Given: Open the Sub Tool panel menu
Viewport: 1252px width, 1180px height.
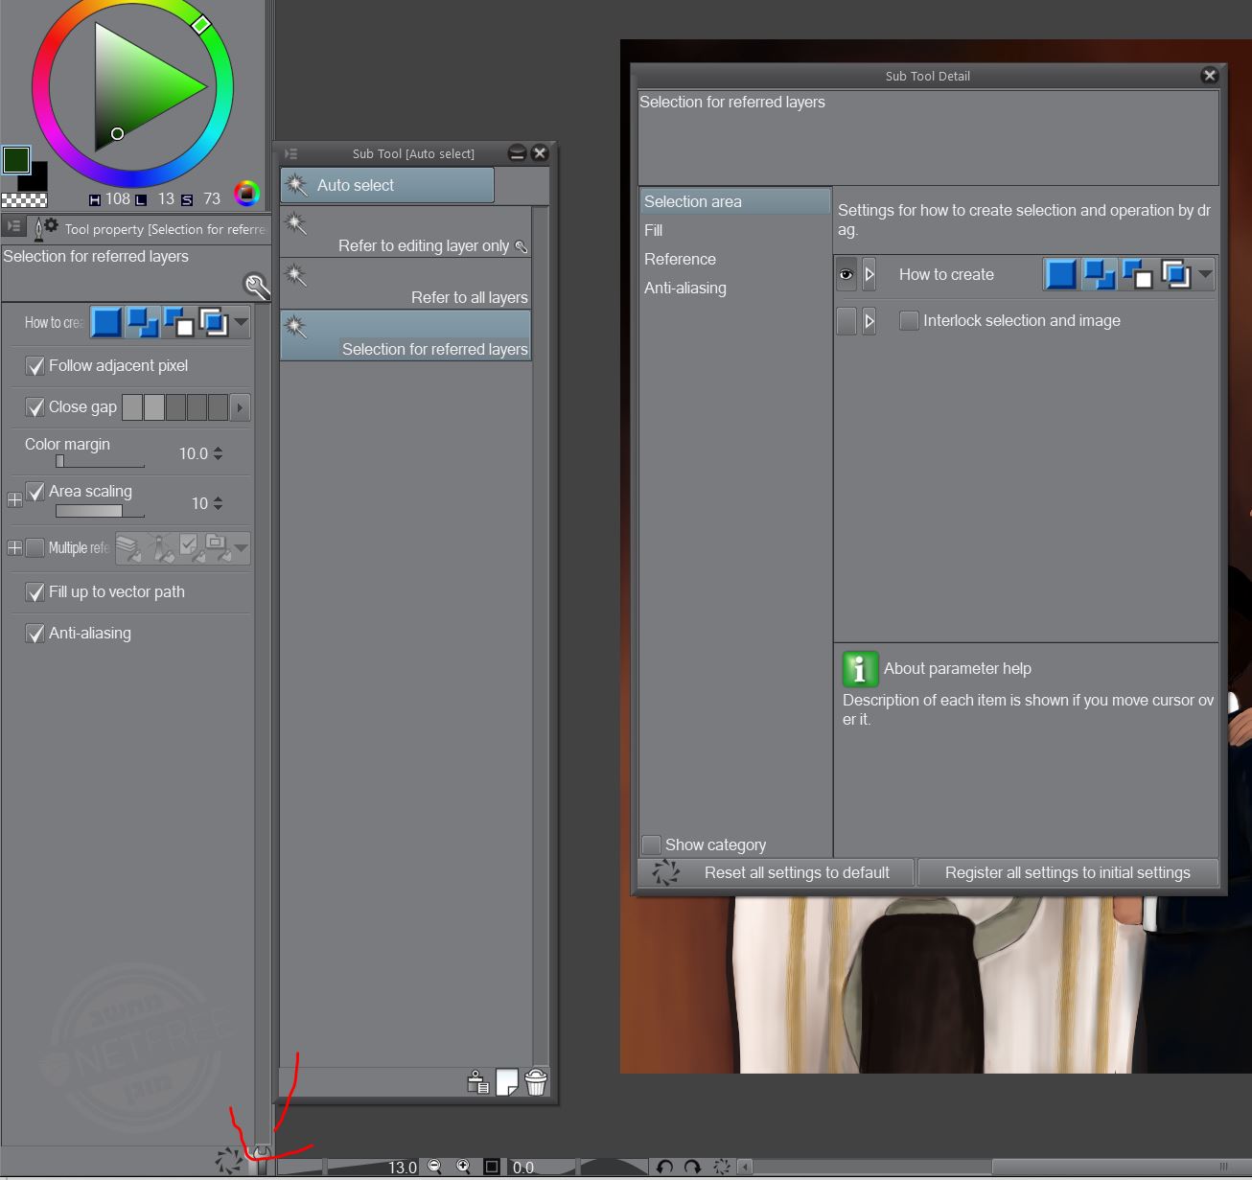Looking at the screenshot, I should (291, 153).
